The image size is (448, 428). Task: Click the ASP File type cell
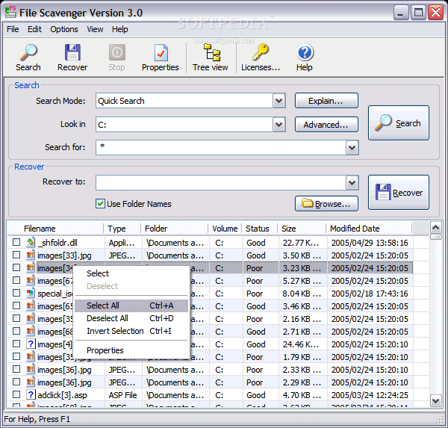pos(122,395)
